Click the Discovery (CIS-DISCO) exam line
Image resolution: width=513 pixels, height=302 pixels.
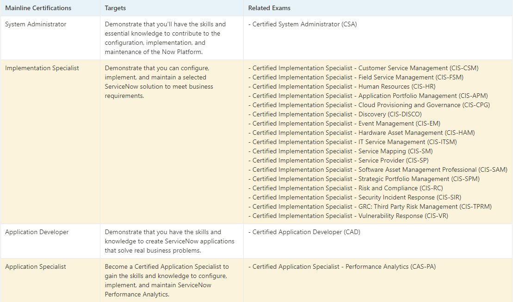click(x=335, y=114)
